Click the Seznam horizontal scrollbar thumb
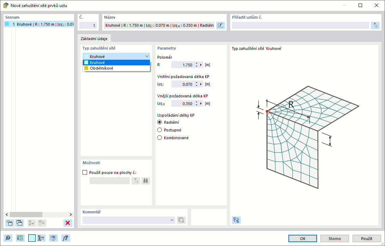The height and width of the screenshot is (246, 385). pos(26,214)
